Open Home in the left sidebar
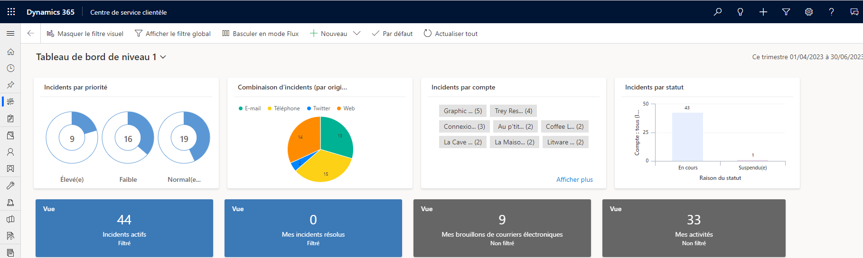 (10, 52)
